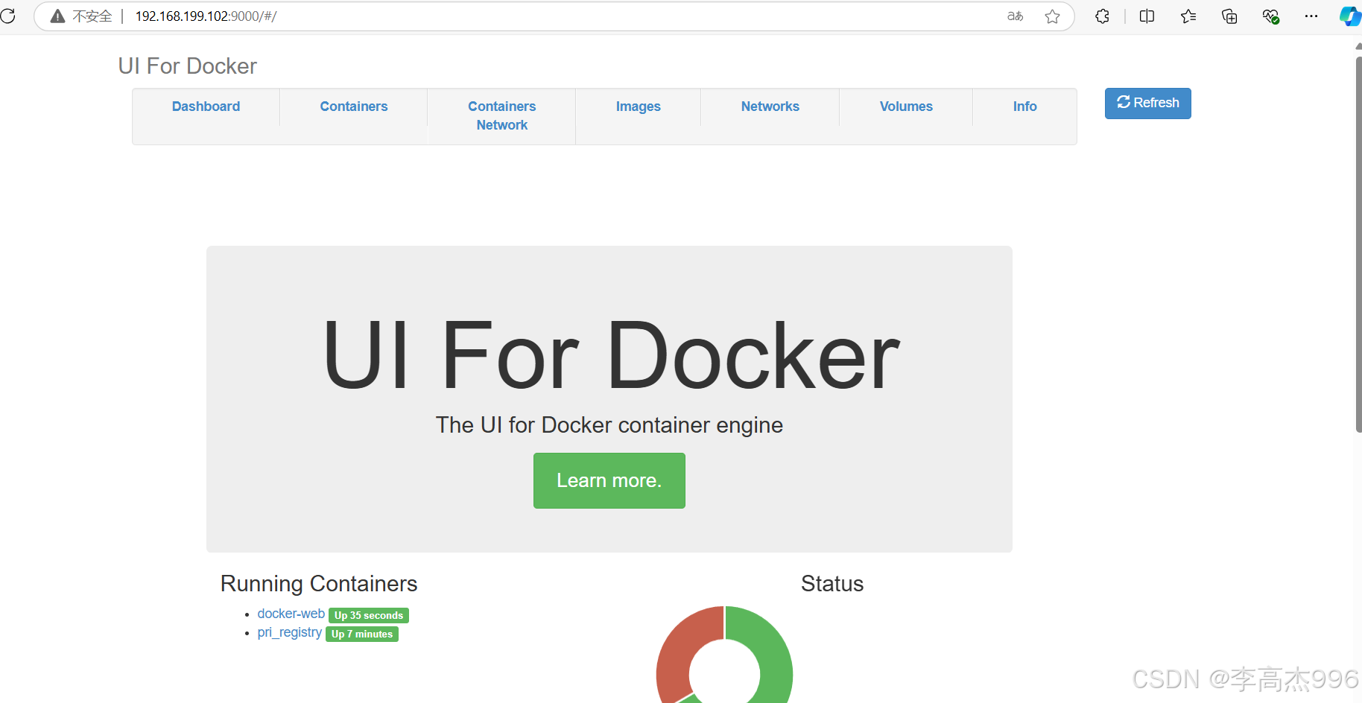Click the 'Up 35 seconds' status badge
1362x703 pixels.
point(369,615)
